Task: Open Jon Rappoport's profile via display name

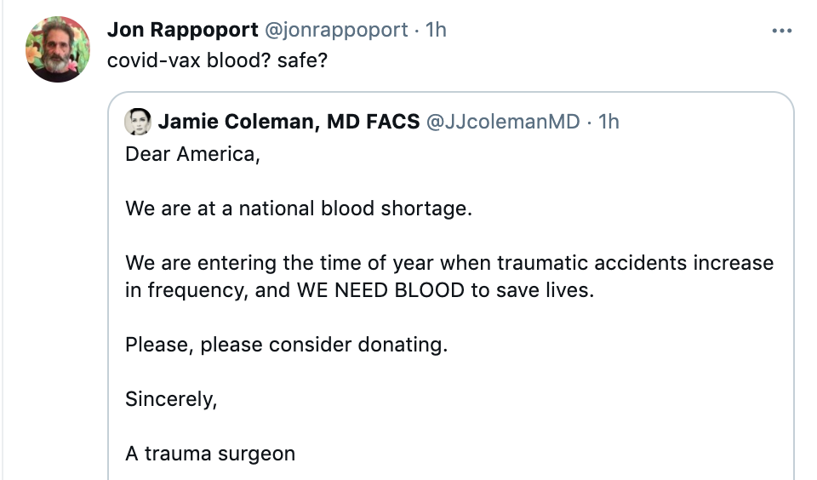Action: click(183, 30)
